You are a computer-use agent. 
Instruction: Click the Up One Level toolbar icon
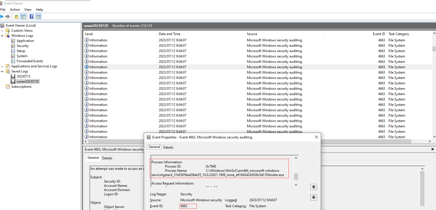click(16, 16)
